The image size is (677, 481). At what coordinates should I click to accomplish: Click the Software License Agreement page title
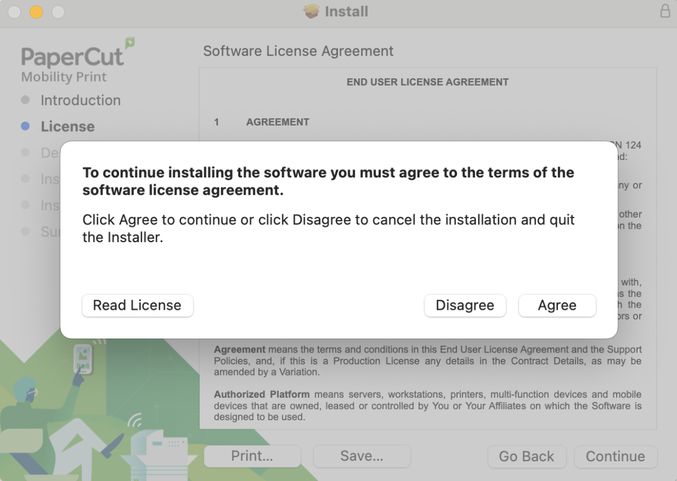click(x=298, y=51)
